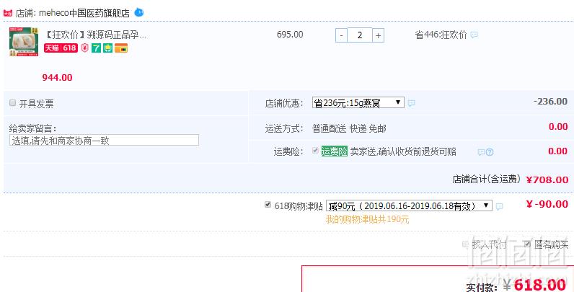
Task: Click comment bubble beside 618 subsidy dropdown
Action: (x=499, y=207)
